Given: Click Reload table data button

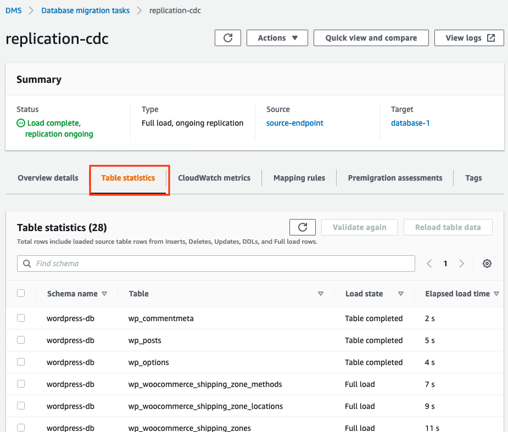Looking at the screenshot, I should pos(448,227).
